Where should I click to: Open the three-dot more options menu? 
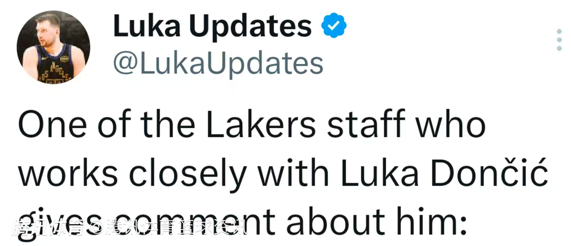559,40
